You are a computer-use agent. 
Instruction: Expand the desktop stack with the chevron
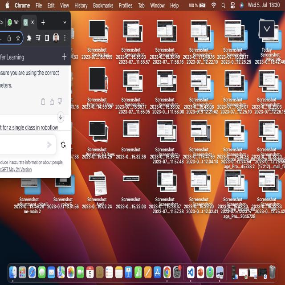pyautogui.click(x=267, y=29)
